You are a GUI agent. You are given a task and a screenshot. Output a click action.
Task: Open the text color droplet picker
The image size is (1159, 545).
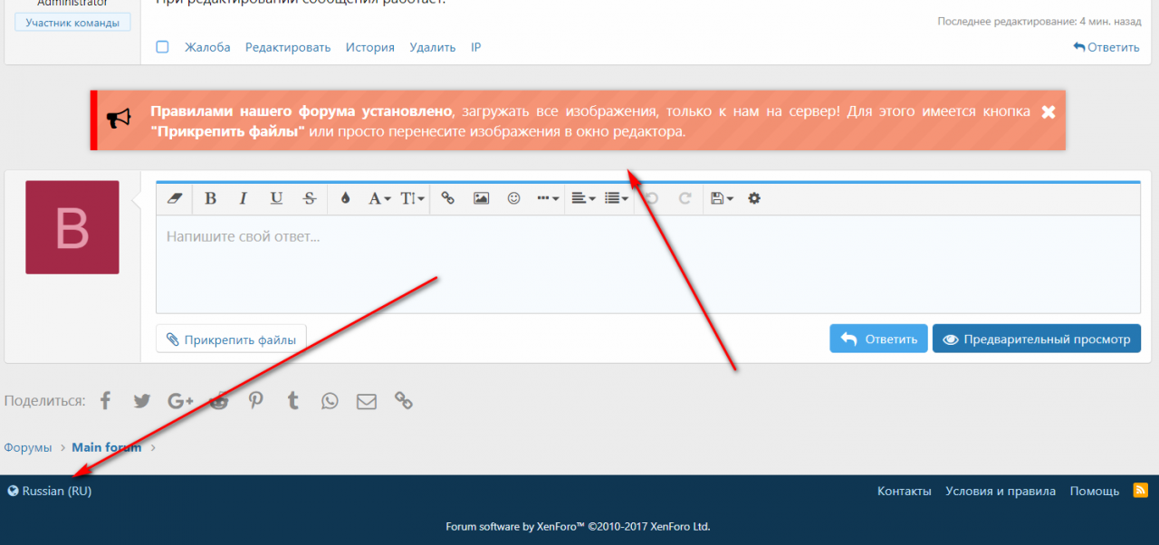[x=345, y=198]
